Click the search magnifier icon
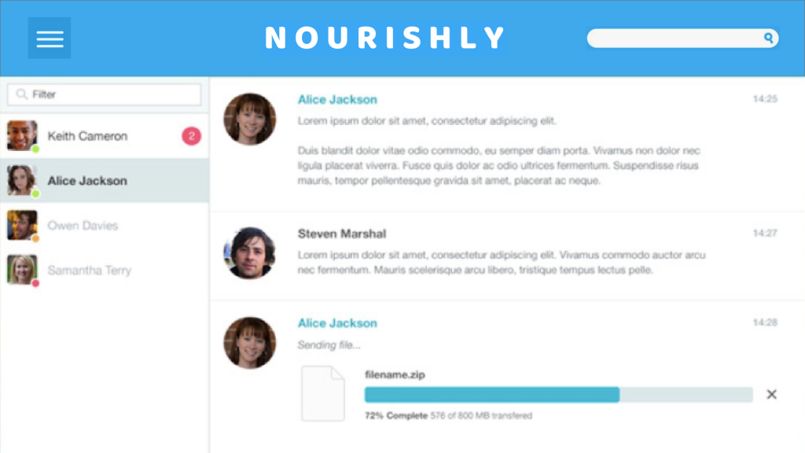The image size is (805, 453). 768,38
